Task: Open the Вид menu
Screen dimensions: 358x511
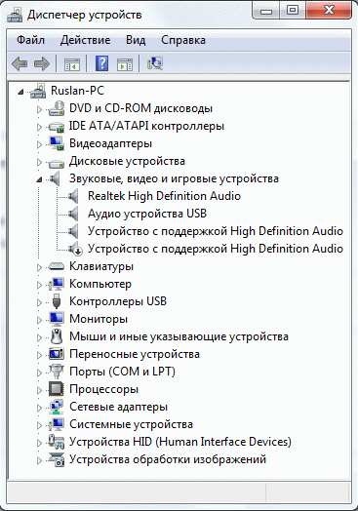Action: click(136, 40)
